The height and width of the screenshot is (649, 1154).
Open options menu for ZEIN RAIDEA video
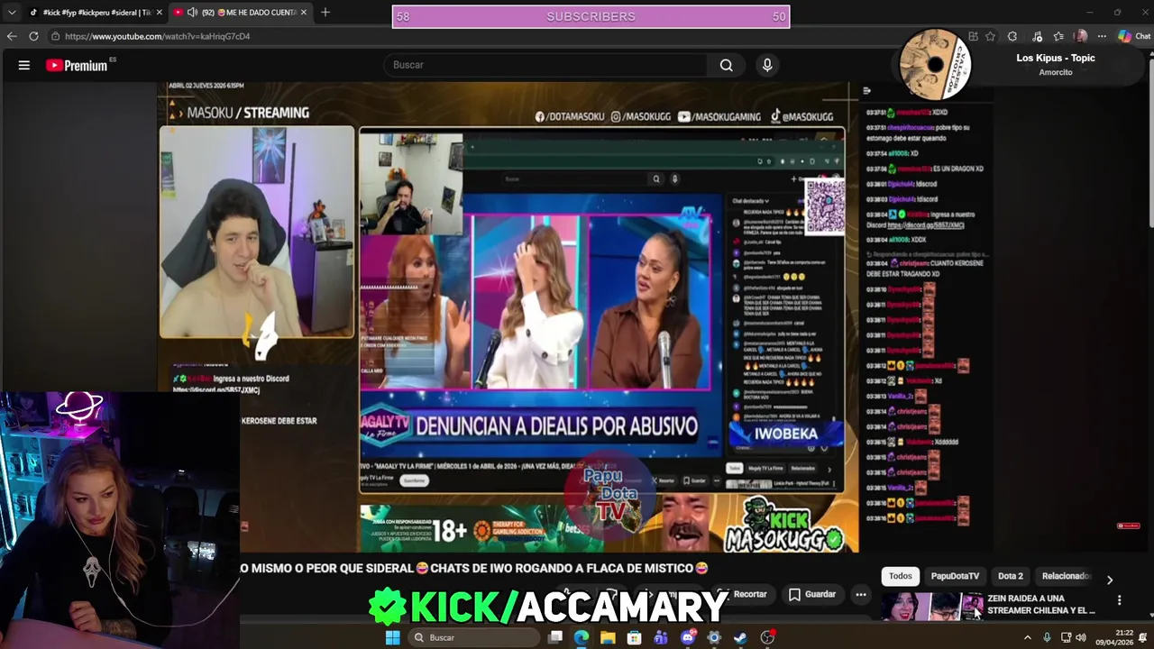pyautogui.click(x=1120, y=600)
